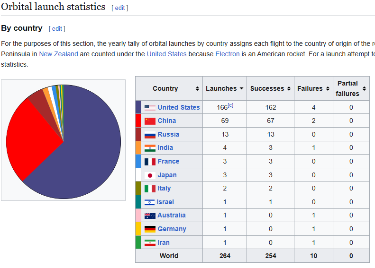Select China's launches value 69
Viewport: 375px width, 268px height.
click(x=225, y=121)
